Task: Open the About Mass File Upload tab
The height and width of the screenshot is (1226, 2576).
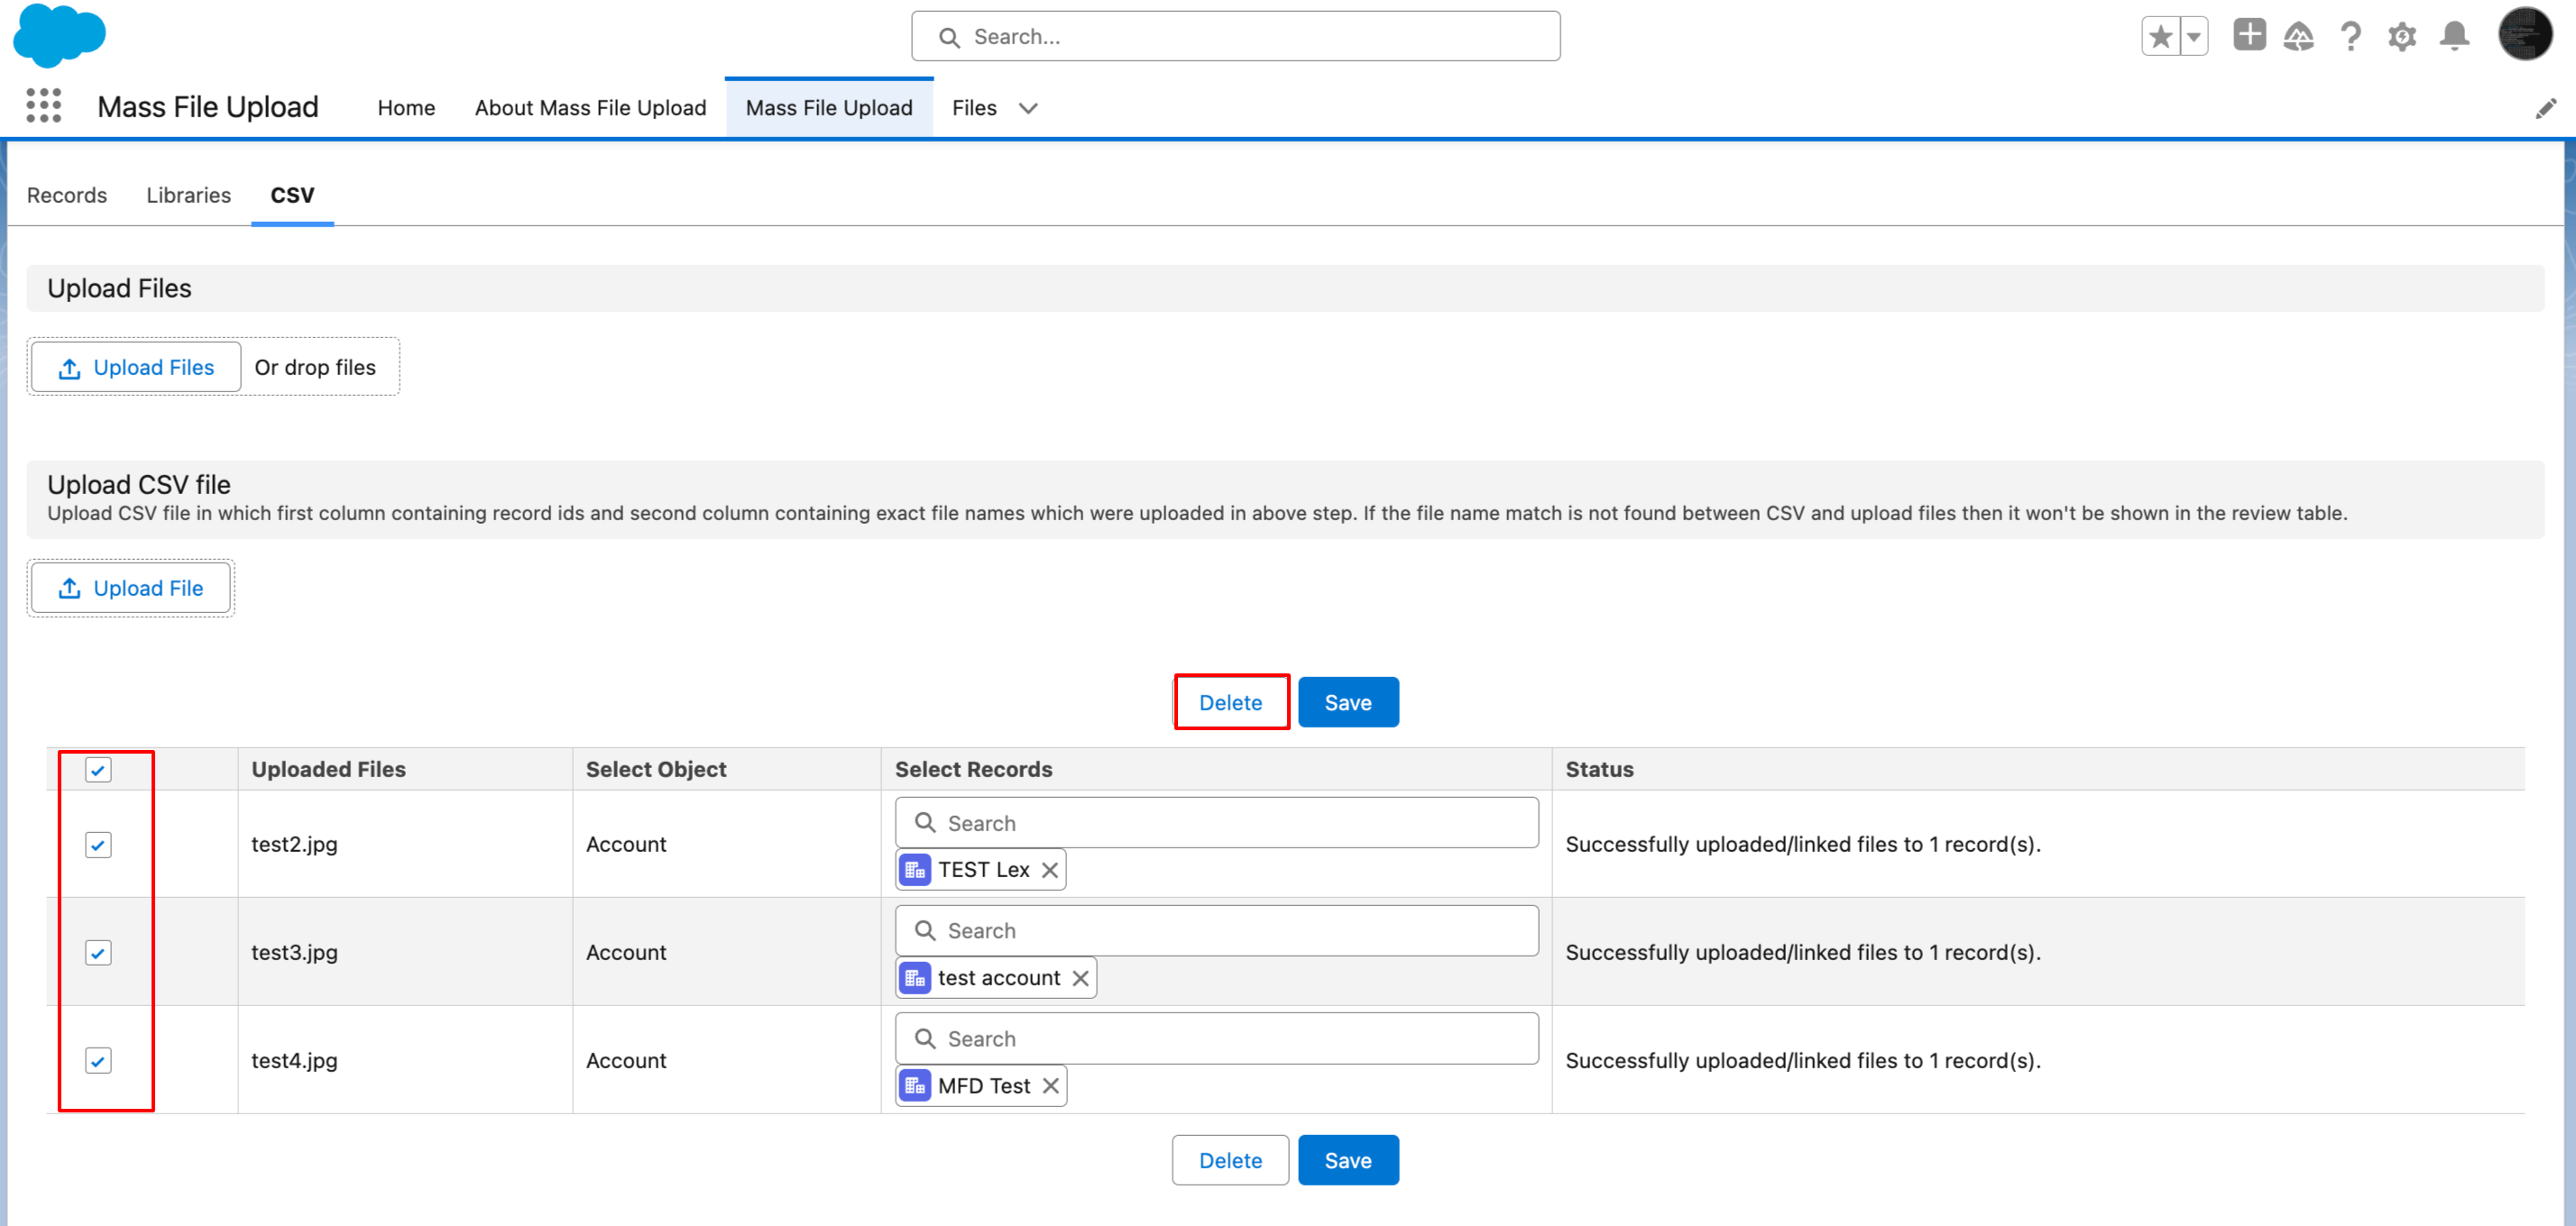Action: 590,108
